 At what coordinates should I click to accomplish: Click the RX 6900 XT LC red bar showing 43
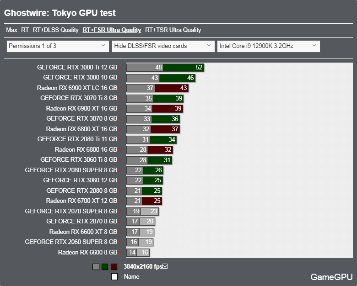[x=172, y=88]
